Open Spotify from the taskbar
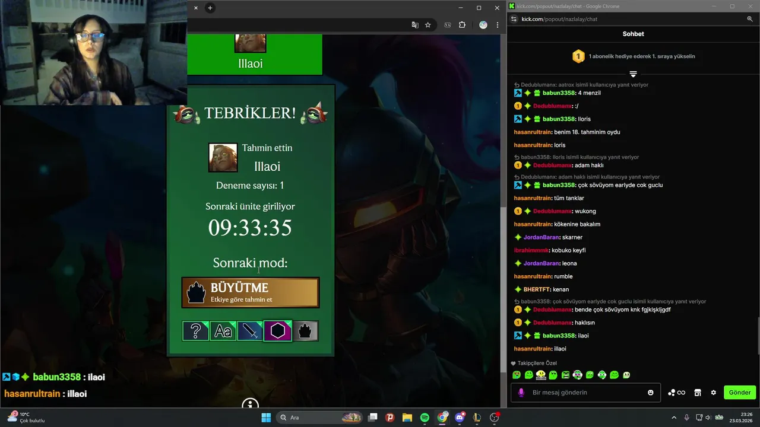This screenshot has width=760, height=427. click(x=425, y=418)
